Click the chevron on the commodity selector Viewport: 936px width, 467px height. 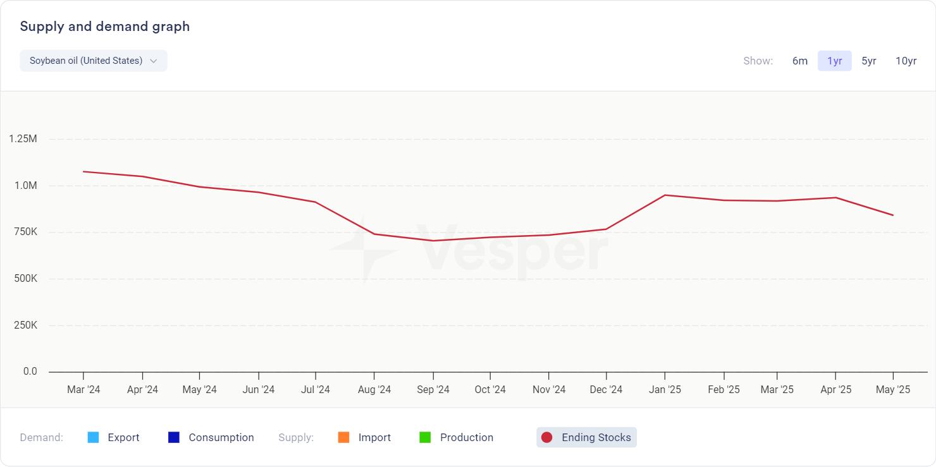(154, 61)
